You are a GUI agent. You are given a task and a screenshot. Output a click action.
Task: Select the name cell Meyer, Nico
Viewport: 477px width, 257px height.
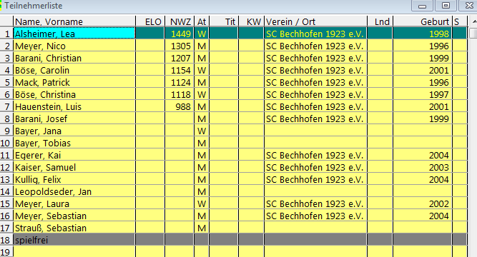[x=74, y=46]
